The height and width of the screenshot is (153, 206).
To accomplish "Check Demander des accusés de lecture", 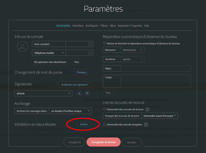I will [105, 109].
